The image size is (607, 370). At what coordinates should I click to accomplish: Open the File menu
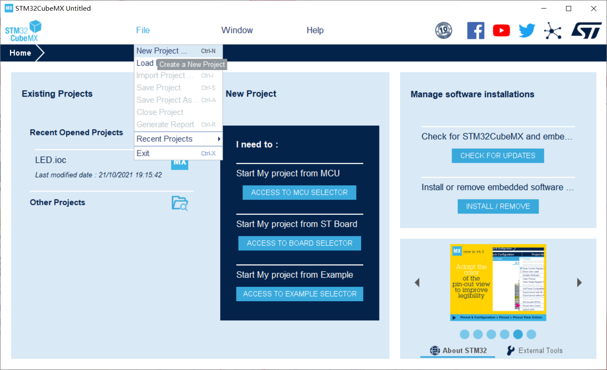coord(143,30)
